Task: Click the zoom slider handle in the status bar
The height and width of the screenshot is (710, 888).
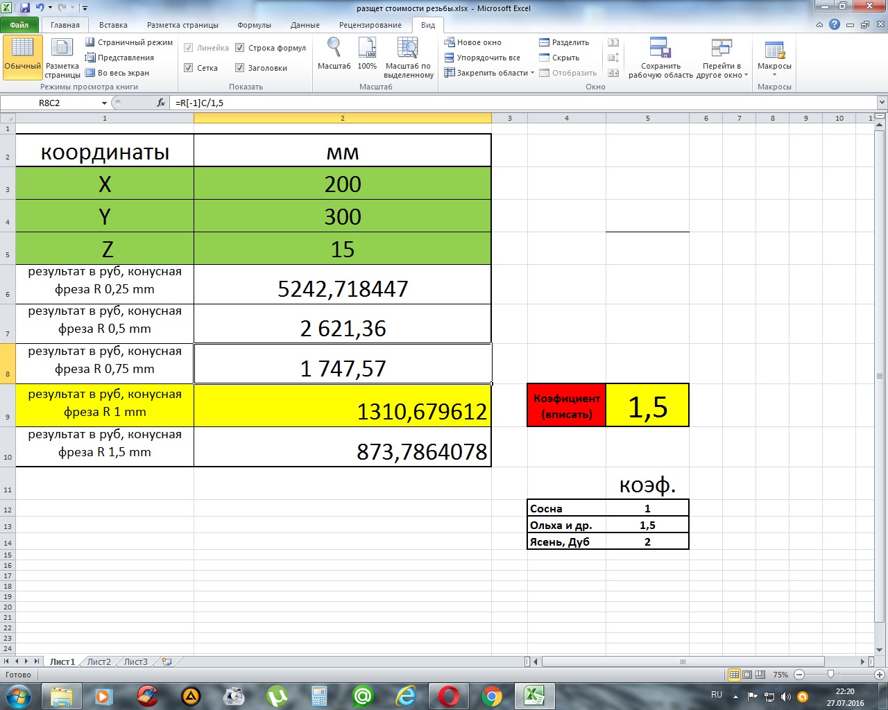Action: (x=830, y=675)
